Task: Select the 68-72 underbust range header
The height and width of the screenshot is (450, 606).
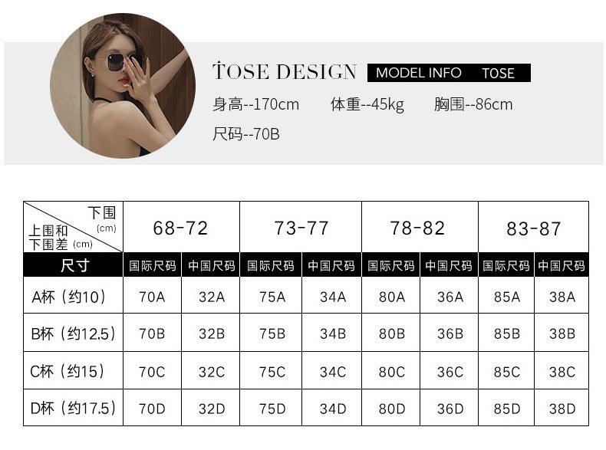Action: (181, 228)
